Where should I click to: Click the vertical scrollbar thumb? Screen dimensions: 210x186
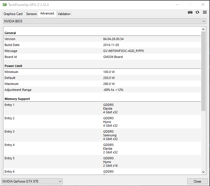click(203, 71)
